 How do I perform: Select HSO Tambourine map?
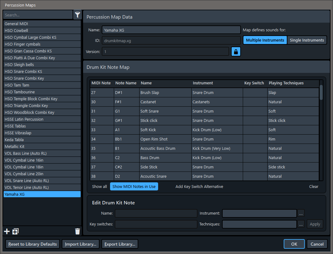pyautogui.click(x=42, y=92)
